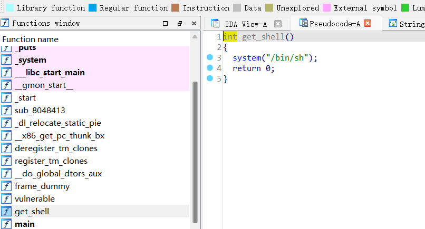Select the __libc_start_main function row

pyautogui.click(x=95, y=73)
